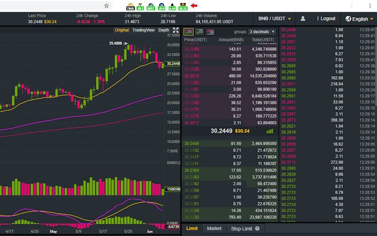377x236 pixels.
Task: Click the trade history row with amount 33.06
Action: (x=328, y=102)
